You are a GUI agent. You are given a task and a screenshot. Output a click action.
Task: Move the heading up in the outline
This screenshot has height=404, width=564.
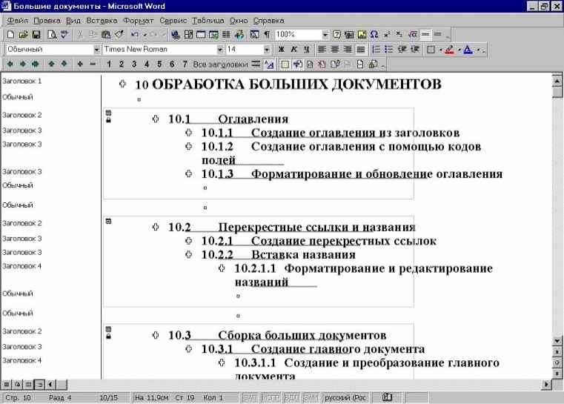pyautogui.click(x=51, y=64)
